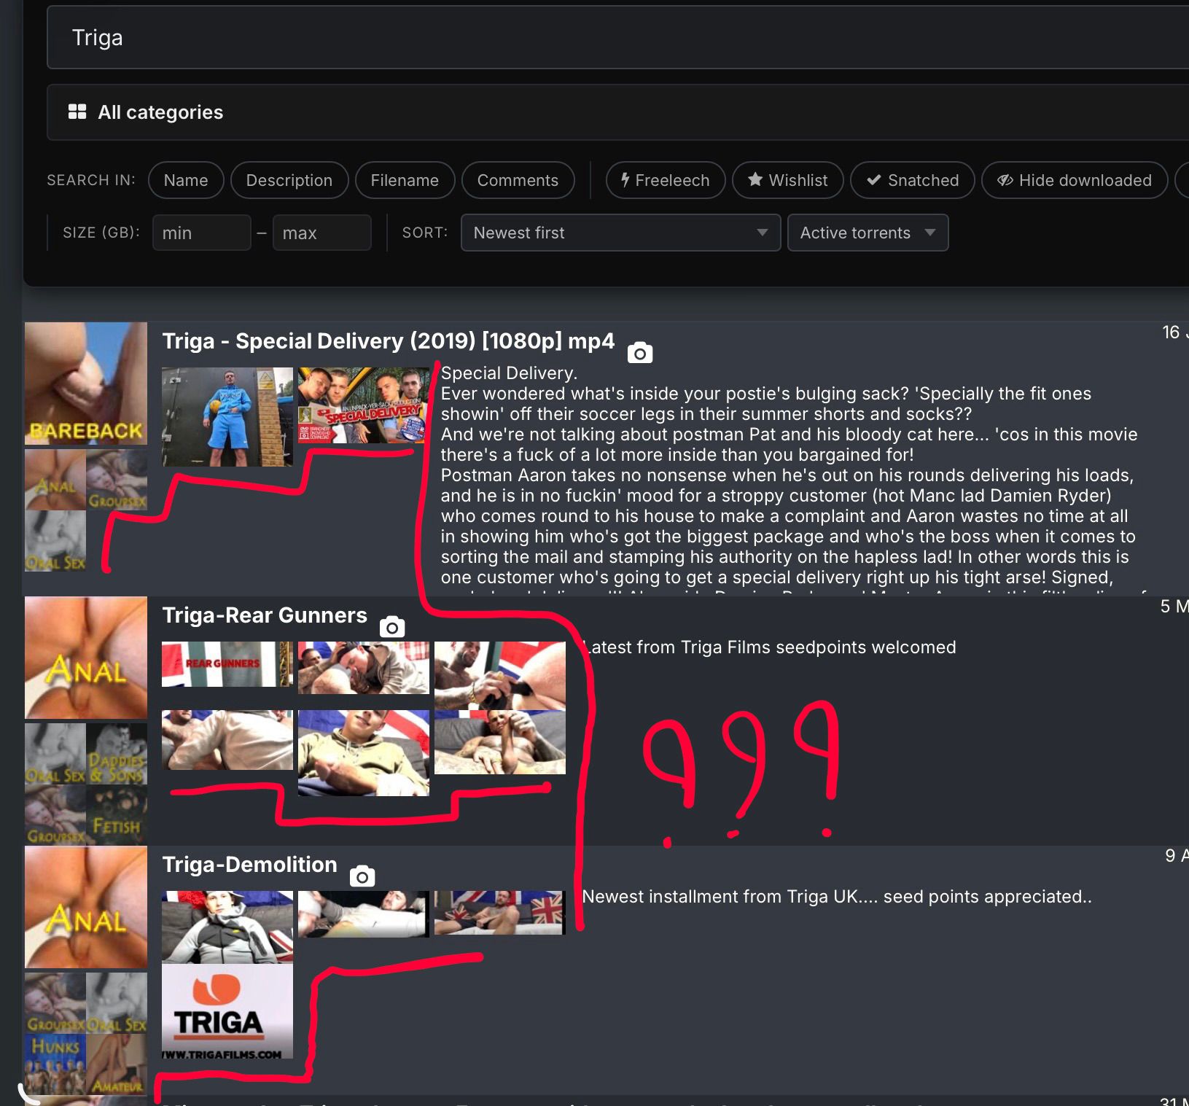Viewport: 1189px width, 1106px height.
Task: Click camera icon next to Triga-Demolition
Action: (x=362, y=876)
